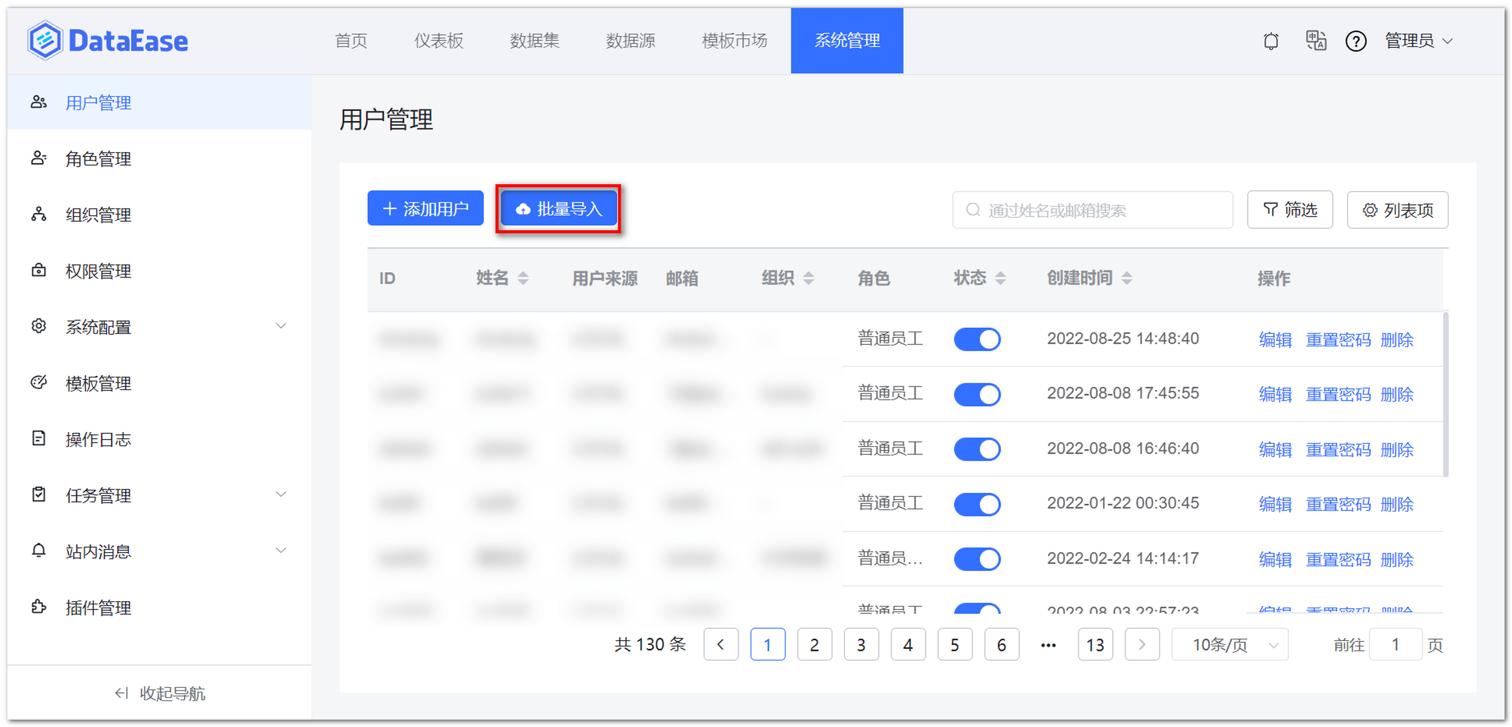Open the 筛选 filter button

[x=1290, y=209]
